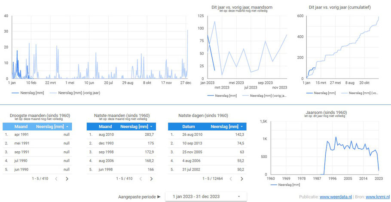Open the date range dropdown 1 jan 2023 - 31 dec 2023
391x202 pixels.
pos(206,196)
